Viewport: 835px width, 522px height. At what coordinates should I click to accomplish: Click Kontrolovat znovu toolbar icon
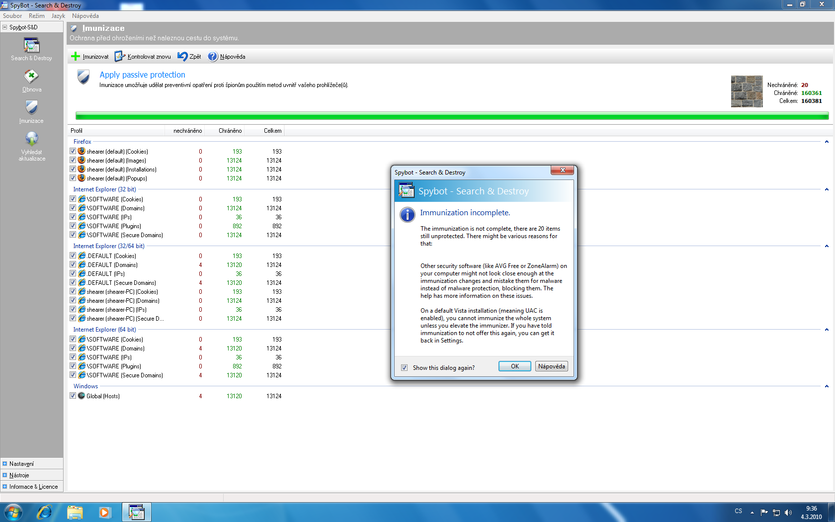coord(120,57)
